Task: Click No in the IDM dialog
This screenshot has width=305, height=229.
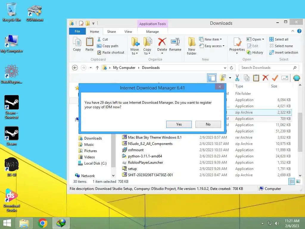Action: point(208,124)
